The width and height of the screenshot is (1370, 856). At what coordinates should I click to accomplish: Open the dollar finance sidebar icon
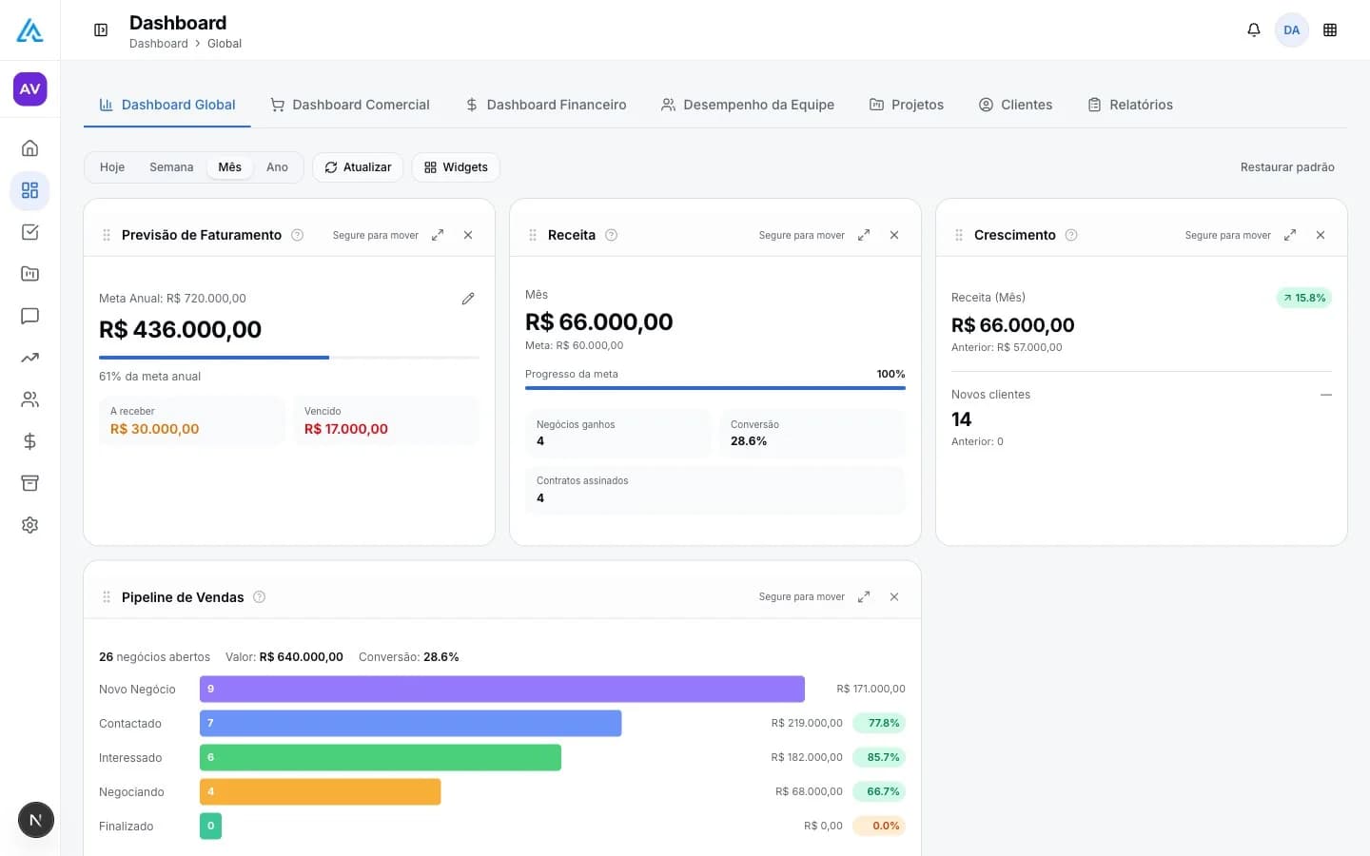(29, 441)
